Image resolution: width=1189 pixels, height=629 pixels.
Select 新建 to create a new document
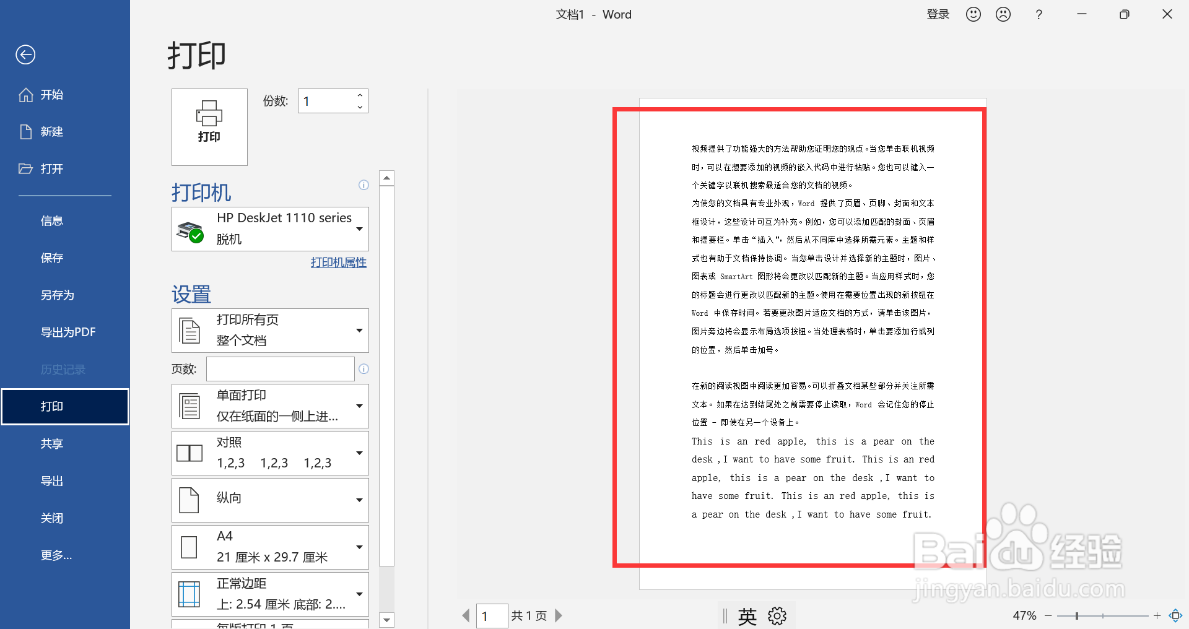pos(41,132)
